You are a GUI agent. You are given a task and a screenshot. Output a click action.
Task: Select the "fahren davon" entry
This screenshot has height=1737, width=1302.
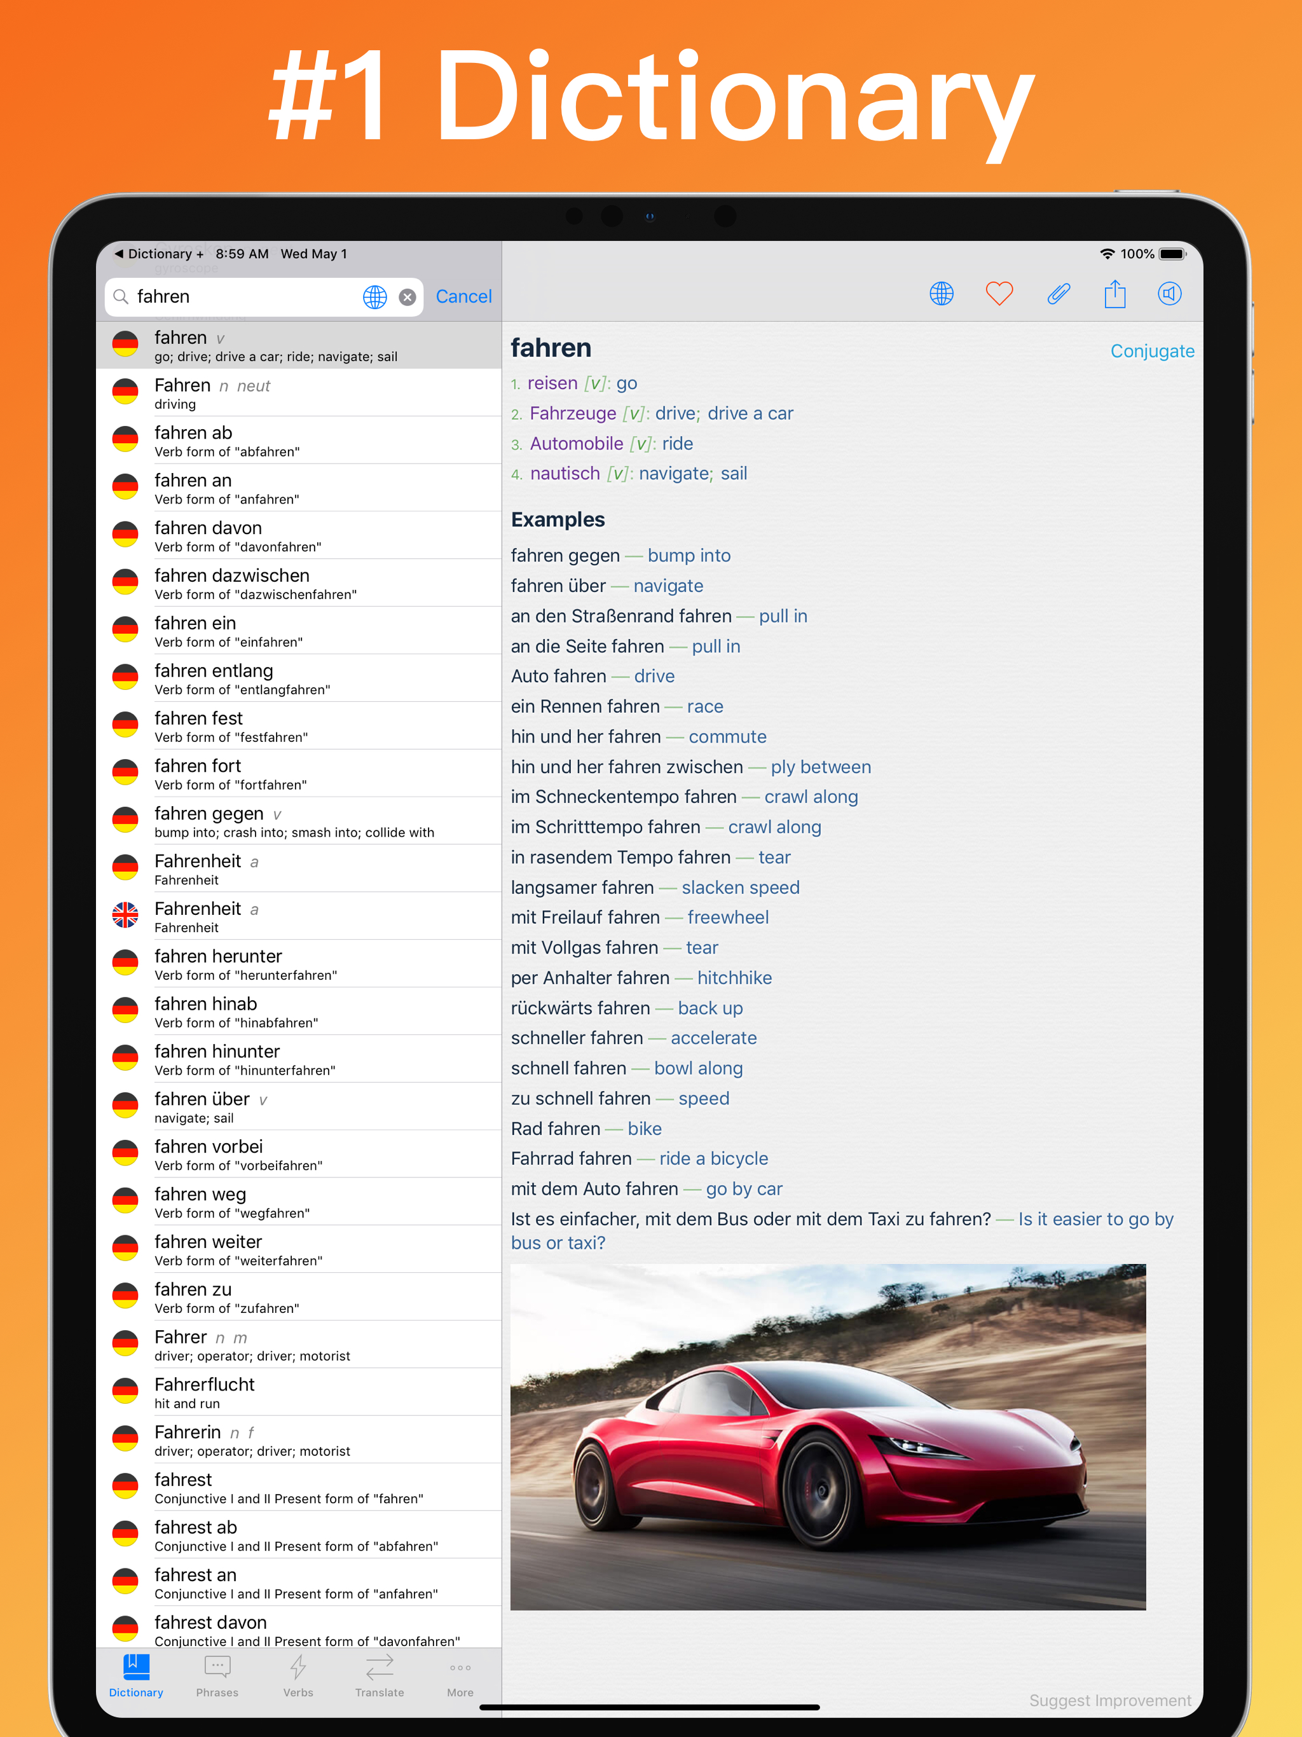click(x=298, y=535)
